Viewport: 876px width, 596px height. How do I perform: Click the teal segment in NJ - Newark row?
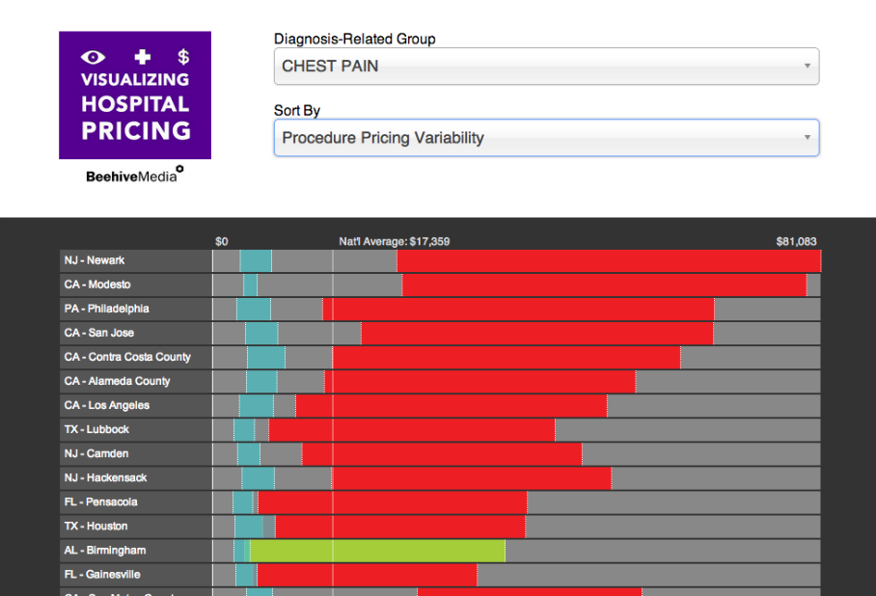click(256, 260)
